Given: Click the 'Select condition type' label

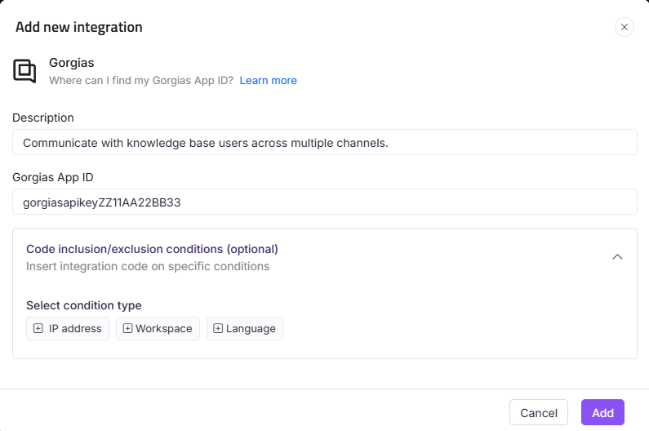Looking at the screenshot, I should pyautogui.click(x=84, y=305).
